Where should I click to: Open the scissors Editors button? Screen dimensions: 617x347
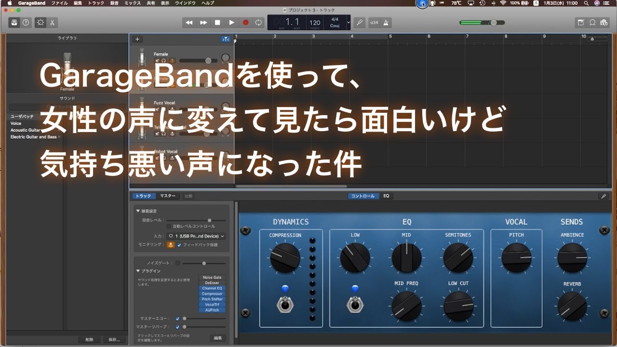pos(52,22)
